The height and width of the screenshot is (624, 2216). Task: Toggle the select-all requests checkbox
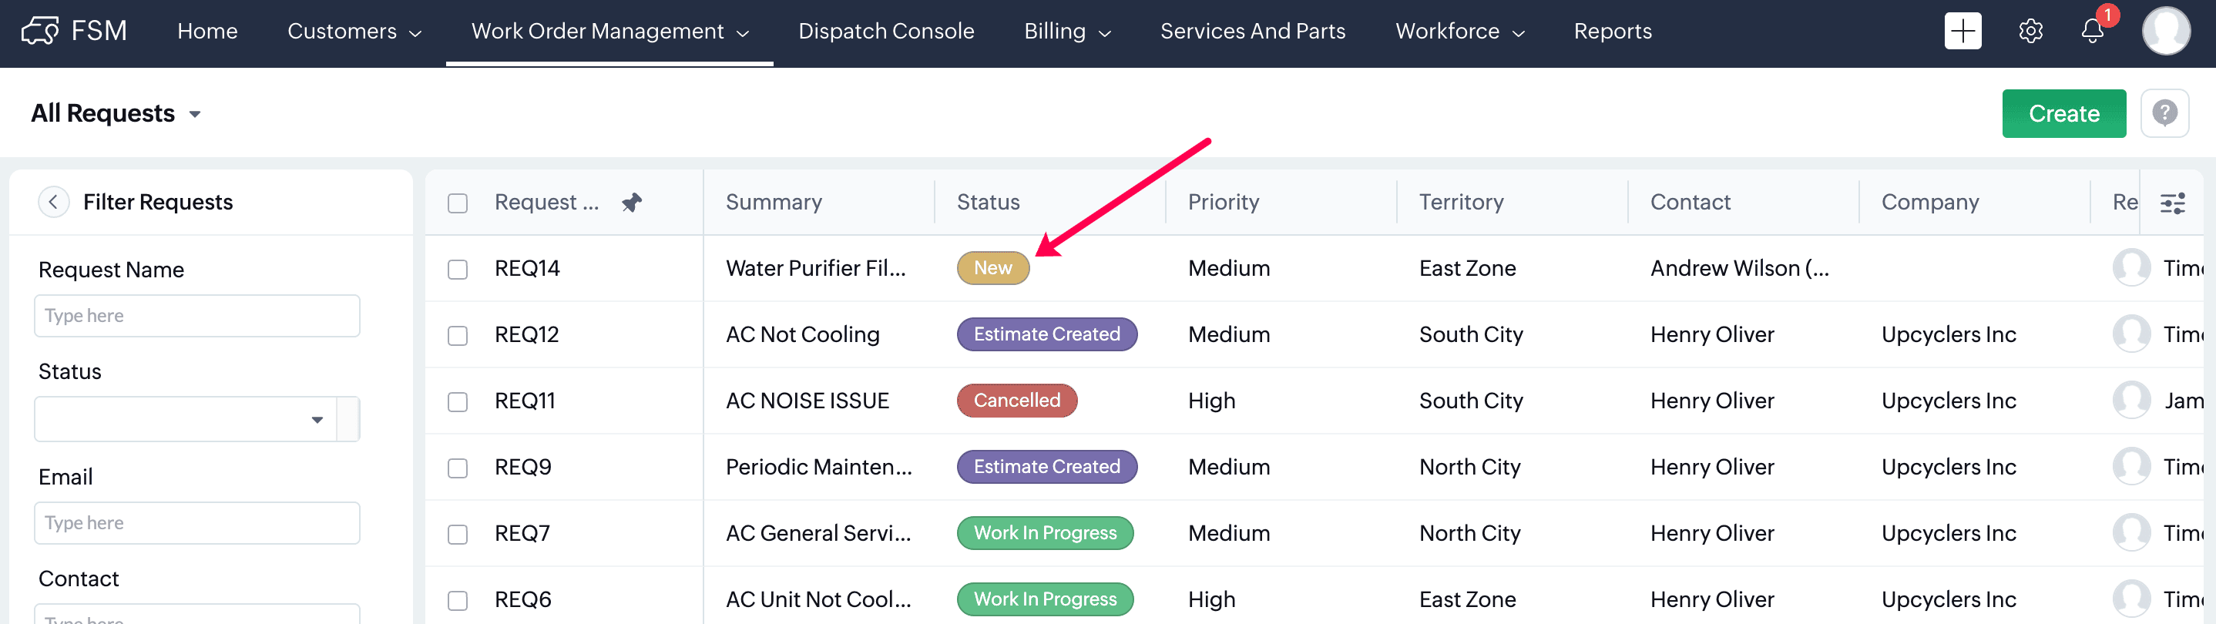458,203
